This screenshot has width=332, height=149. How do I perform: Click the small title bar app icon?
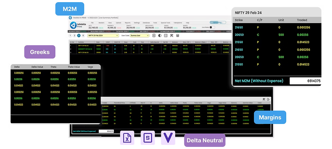point(70,18)
